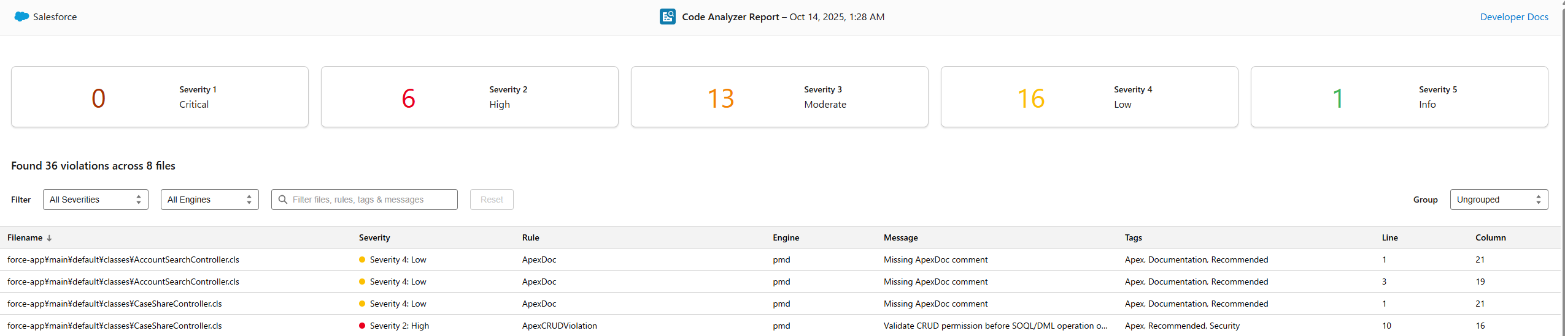Click the Filename sort arrow icon

tap(50, 238)
